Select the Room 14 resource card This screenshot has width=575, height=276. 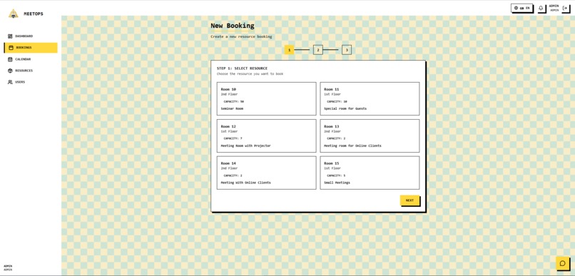(x=266, y=173)
